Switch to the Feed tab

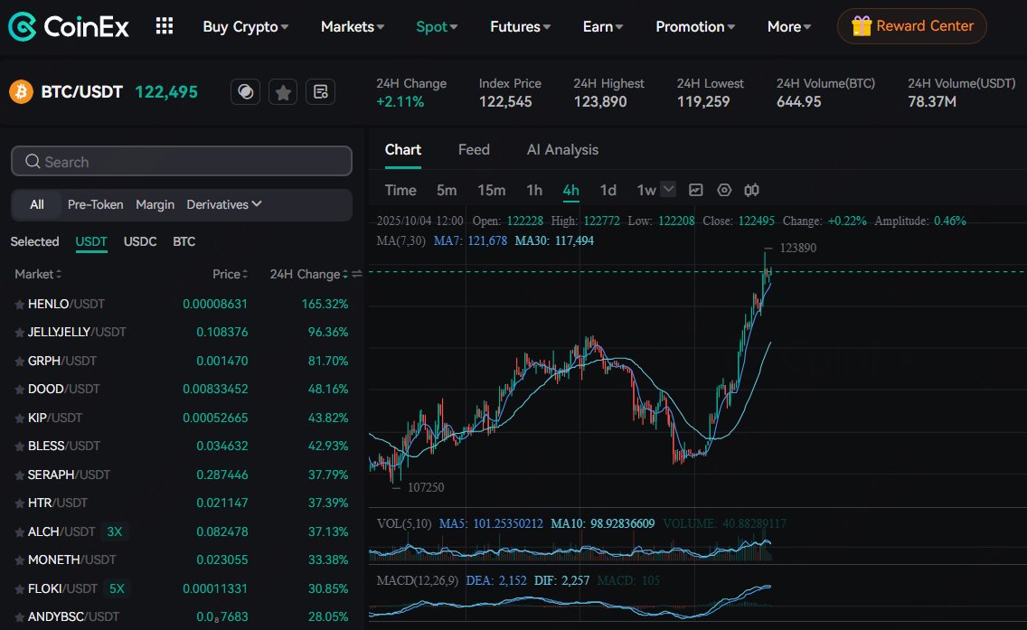[x=474, y=150]
